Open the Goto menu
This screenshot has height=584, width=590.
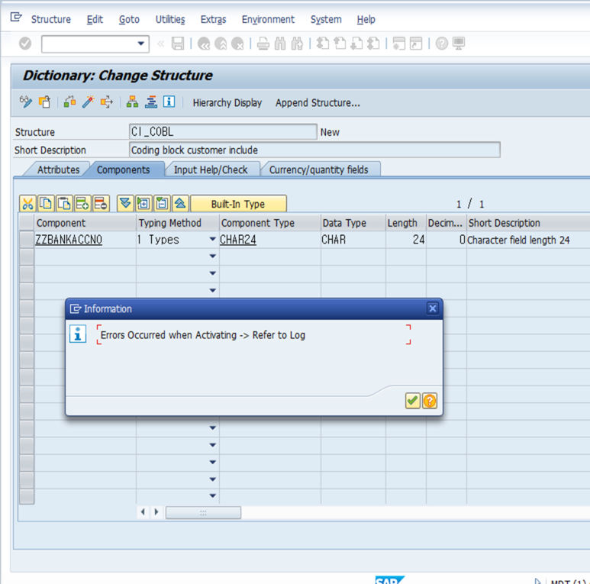(129, 19)
